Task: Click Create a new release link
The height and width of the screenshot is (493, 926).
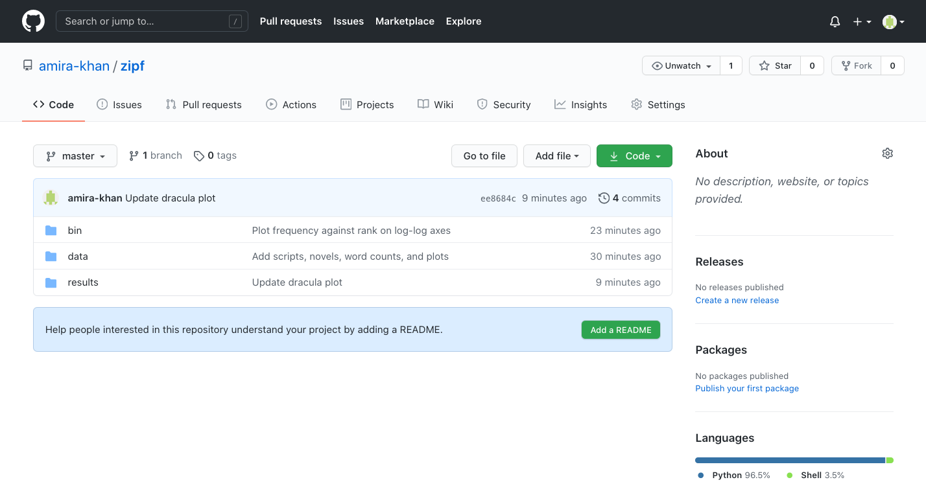Action: click(737, 301)
